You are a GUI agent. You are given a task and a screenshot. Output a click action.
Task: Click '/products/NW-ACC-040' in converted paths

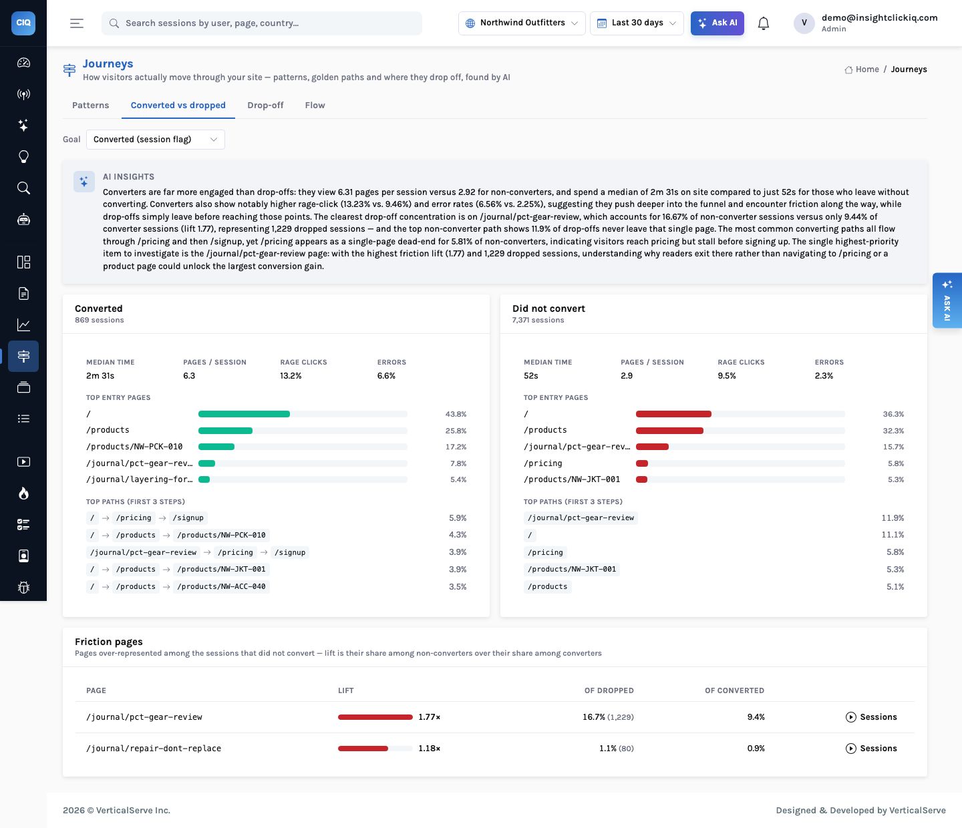(x=221, y=587)
